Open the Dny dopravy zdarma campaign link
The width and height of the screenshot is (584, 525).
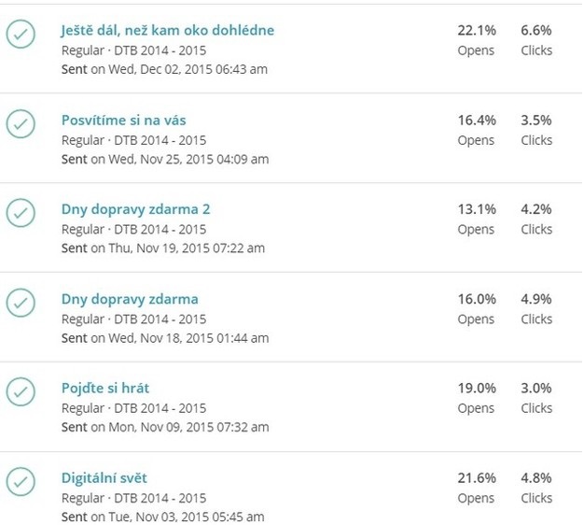[130, 299]
